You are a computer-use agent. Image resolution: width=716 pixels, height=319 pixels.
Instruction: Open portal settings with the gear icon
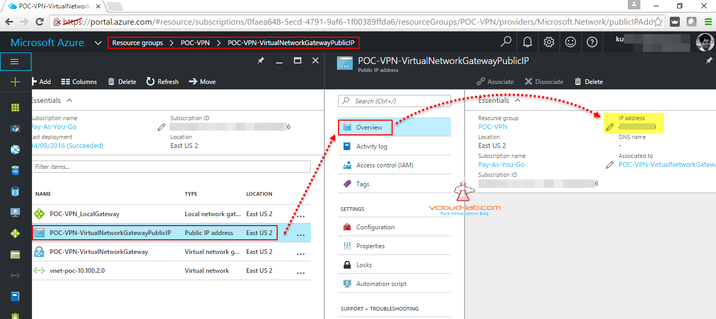tap(549, 42)
